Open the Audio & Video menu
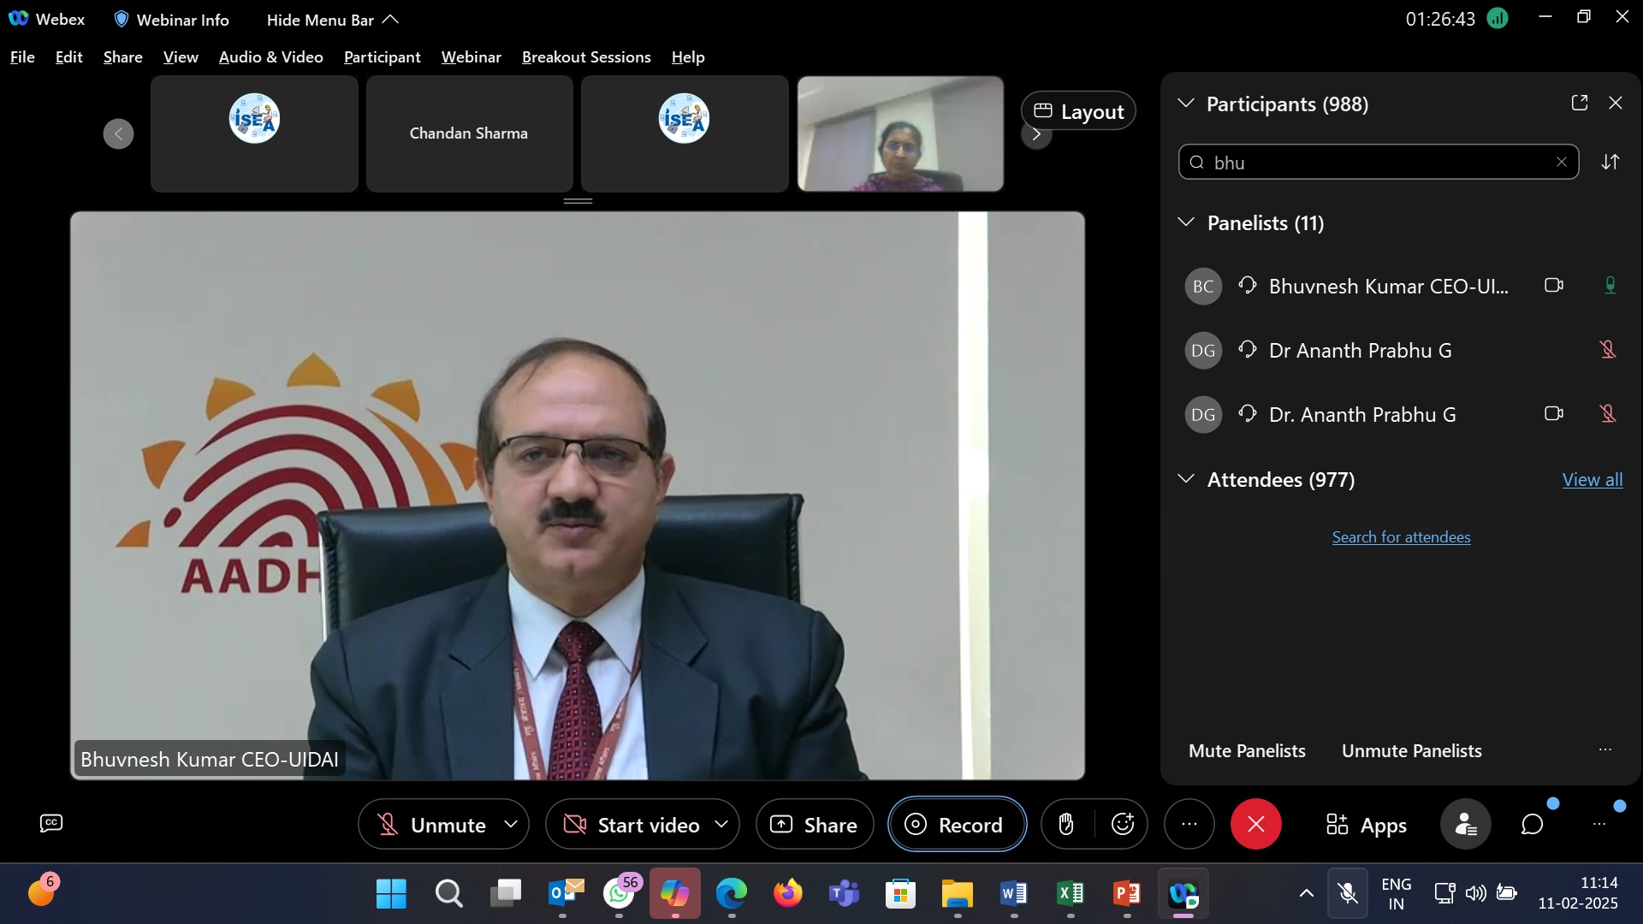The height and width of the screenshot is (924, 1643). (x=270, y=57)
